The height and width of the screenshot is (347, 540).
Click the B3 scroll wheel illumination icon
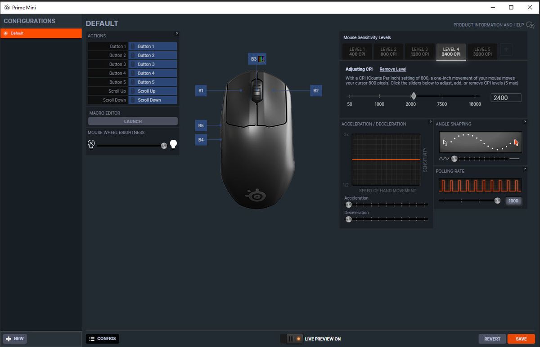click(x=260, y=58)
